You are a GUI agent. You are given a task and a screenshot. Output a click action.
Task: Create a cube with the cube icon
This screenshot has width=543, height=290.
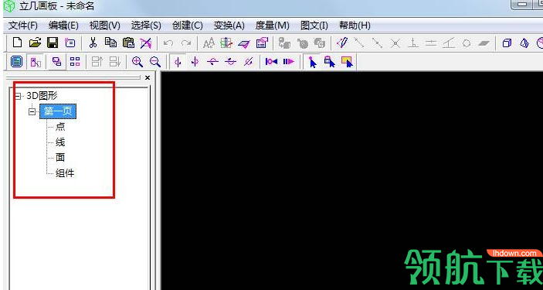507,43
